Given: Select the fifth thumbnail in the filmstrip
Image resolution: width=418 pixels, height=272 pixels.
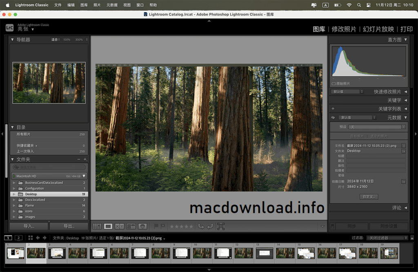Looking at the screenshot, I should tap(98, 252).
